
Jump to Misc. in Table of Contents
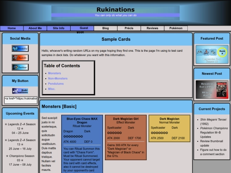[52, 89]
